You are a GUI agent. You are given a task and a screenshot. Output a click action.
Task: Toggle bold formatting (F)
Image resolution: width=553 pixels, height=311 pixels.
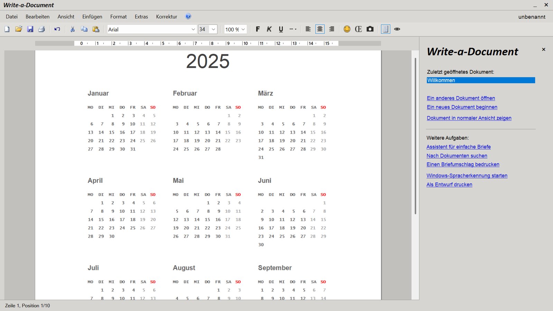point(258,29)
